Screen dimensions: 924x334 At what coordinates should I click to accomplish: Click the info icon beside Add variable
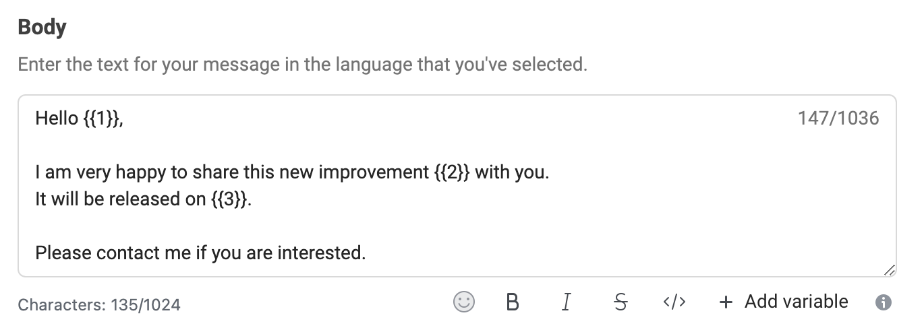click(883, 302)
